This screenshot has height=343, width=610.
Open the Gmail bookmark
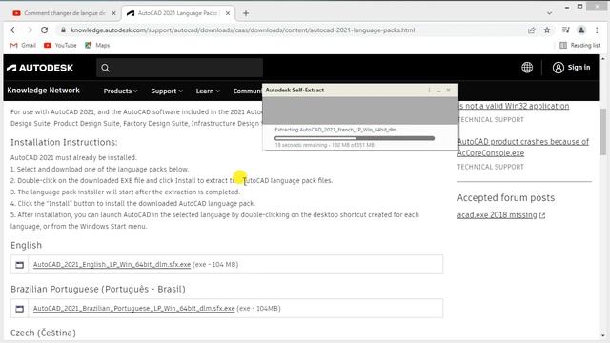[23, 45]
